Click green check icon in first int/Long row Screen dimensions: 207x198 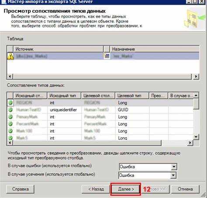(10, 102)
